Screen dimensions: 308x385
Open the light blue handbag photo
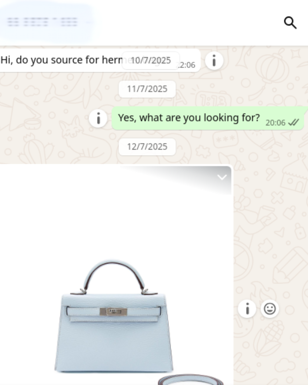pyautogui.click(x=116, y=275)
